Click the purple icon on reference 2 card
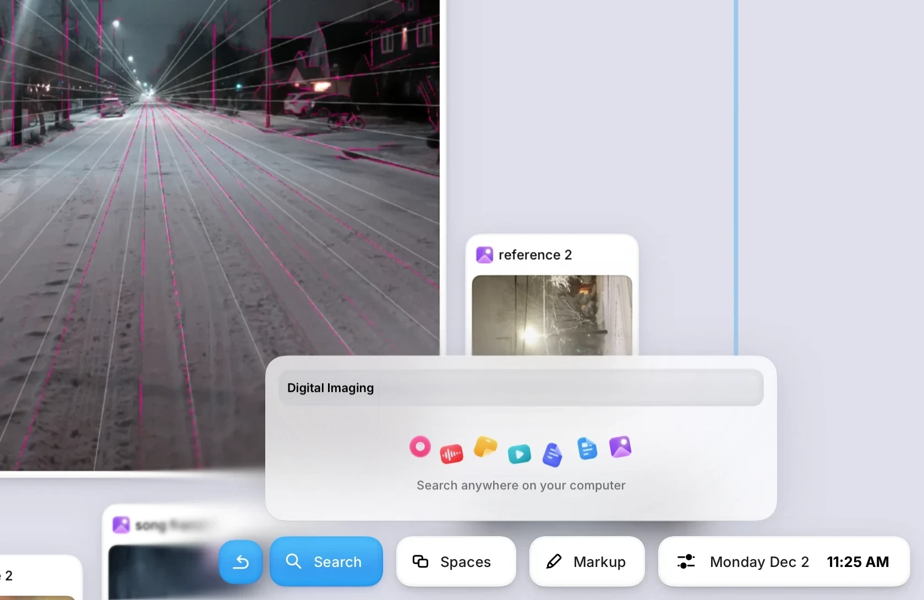Image resolution: width=924 pixels, height=600 pixels. click(x=484, y=255)
